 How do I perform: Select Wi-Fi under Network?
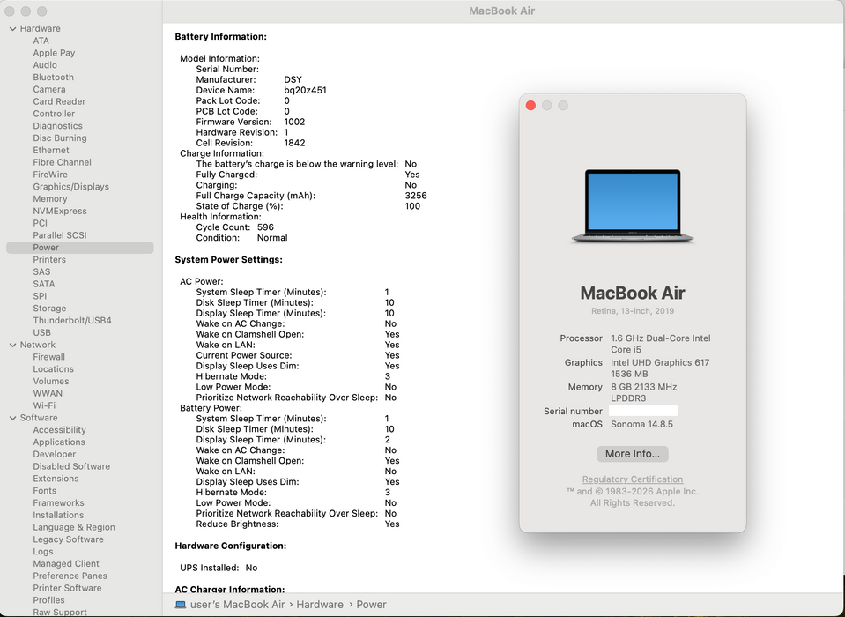[44, 405]
